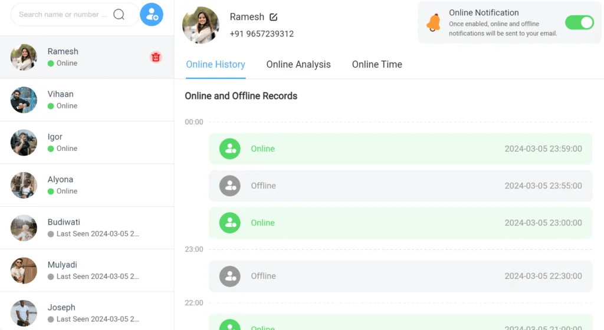Viewport: 604px width, 330px height.
Task: Click the gray user icon at 22:30:00
Action: click(x=230, y=276)
